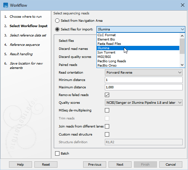Screen dimensions: 188x170
Task: Click the Minimum distance field
Action: [144, 80]
